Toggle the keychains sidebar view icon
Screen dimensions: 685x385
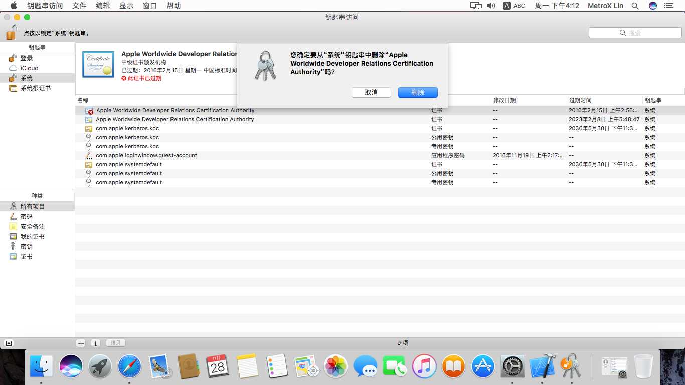tap(9, 343)
